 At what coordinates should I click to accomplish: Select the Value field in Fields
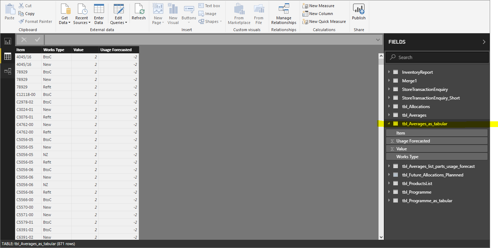click(x=437, y=149)
